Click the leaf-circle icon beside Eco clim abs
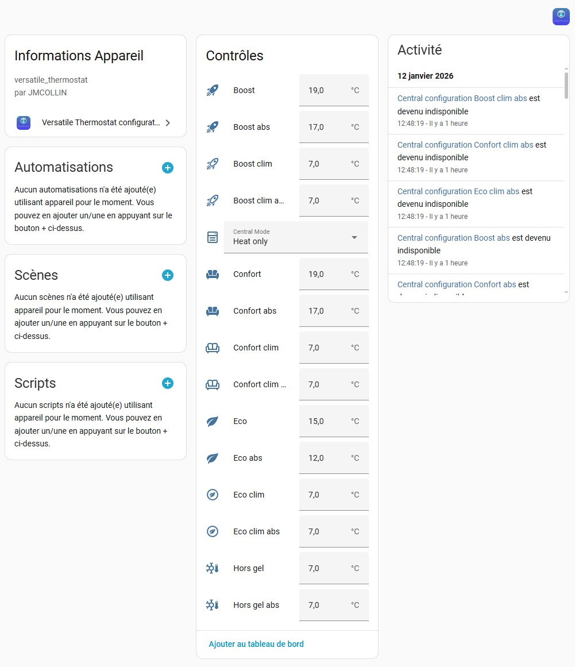Screen dimensions: 575x667 [212, 531]
